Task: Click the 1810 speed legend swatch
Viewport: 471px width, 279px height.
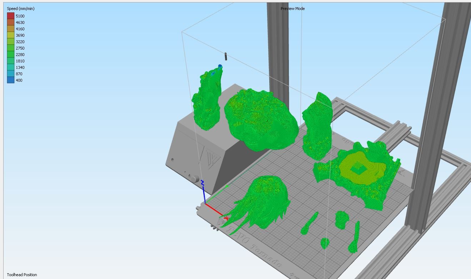Action: pos(11,61)
